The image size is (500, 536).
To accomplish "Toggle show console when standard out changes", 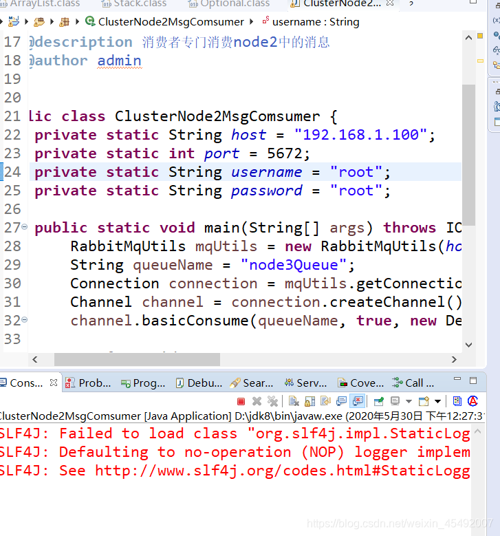I will pos(341,401).
